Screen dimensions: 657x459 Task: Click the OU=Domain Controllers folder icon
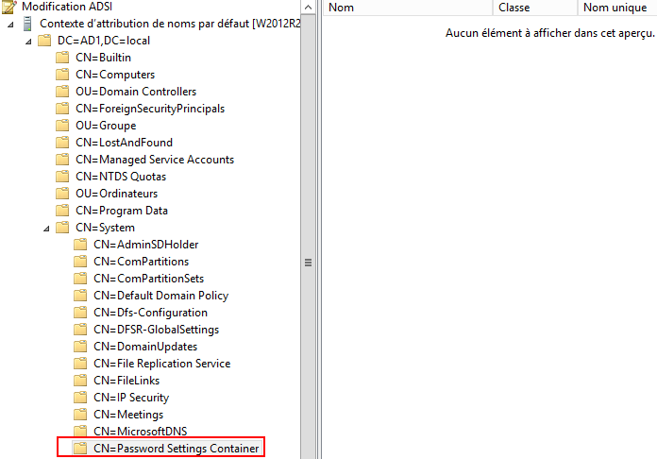(62, 92)
